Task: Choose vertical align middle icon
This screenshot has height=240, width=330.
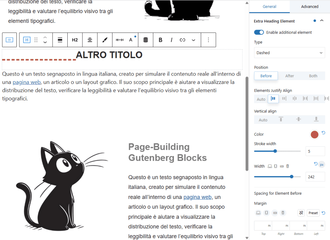Action: pos(298,119)
